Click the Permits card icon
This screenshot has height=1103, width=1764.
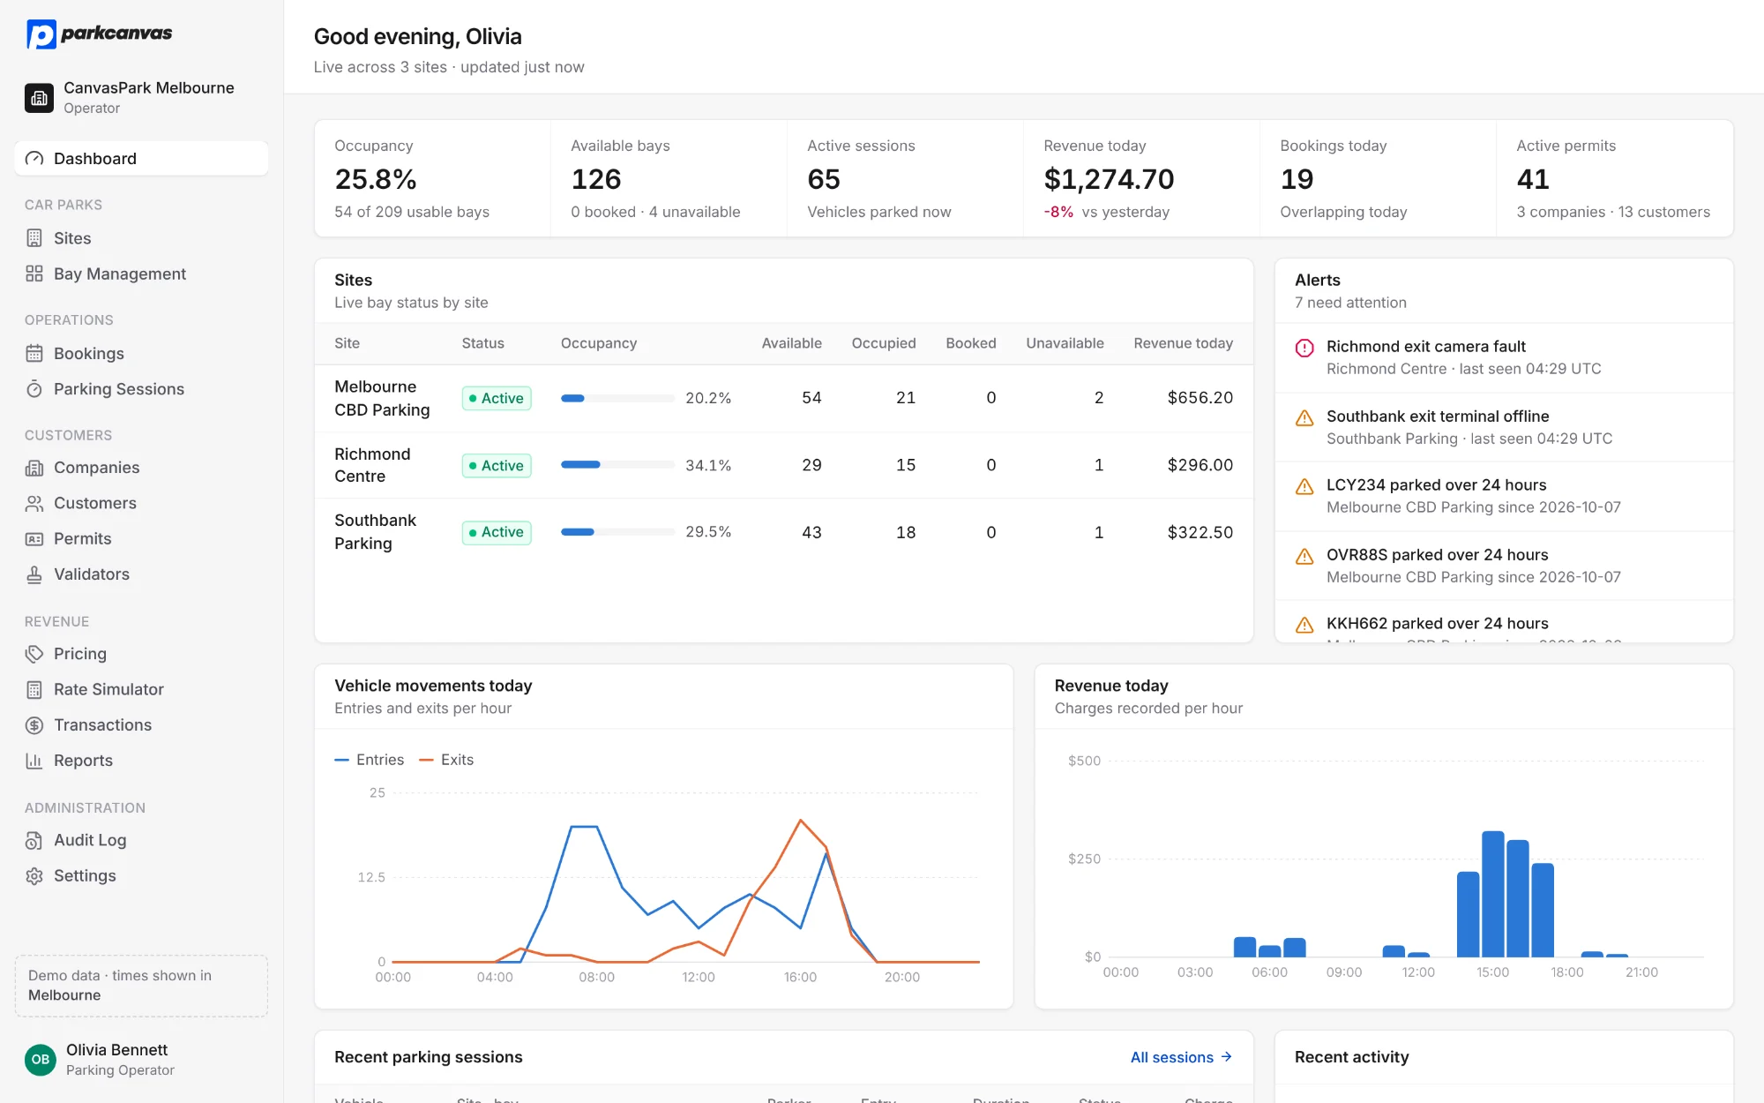click(34, 538)
